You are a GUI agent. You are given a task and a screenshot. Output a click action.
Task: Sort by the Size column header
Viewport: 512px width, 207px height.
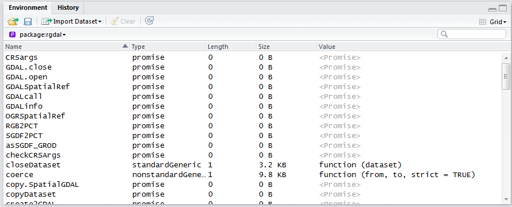coord(286,47)
